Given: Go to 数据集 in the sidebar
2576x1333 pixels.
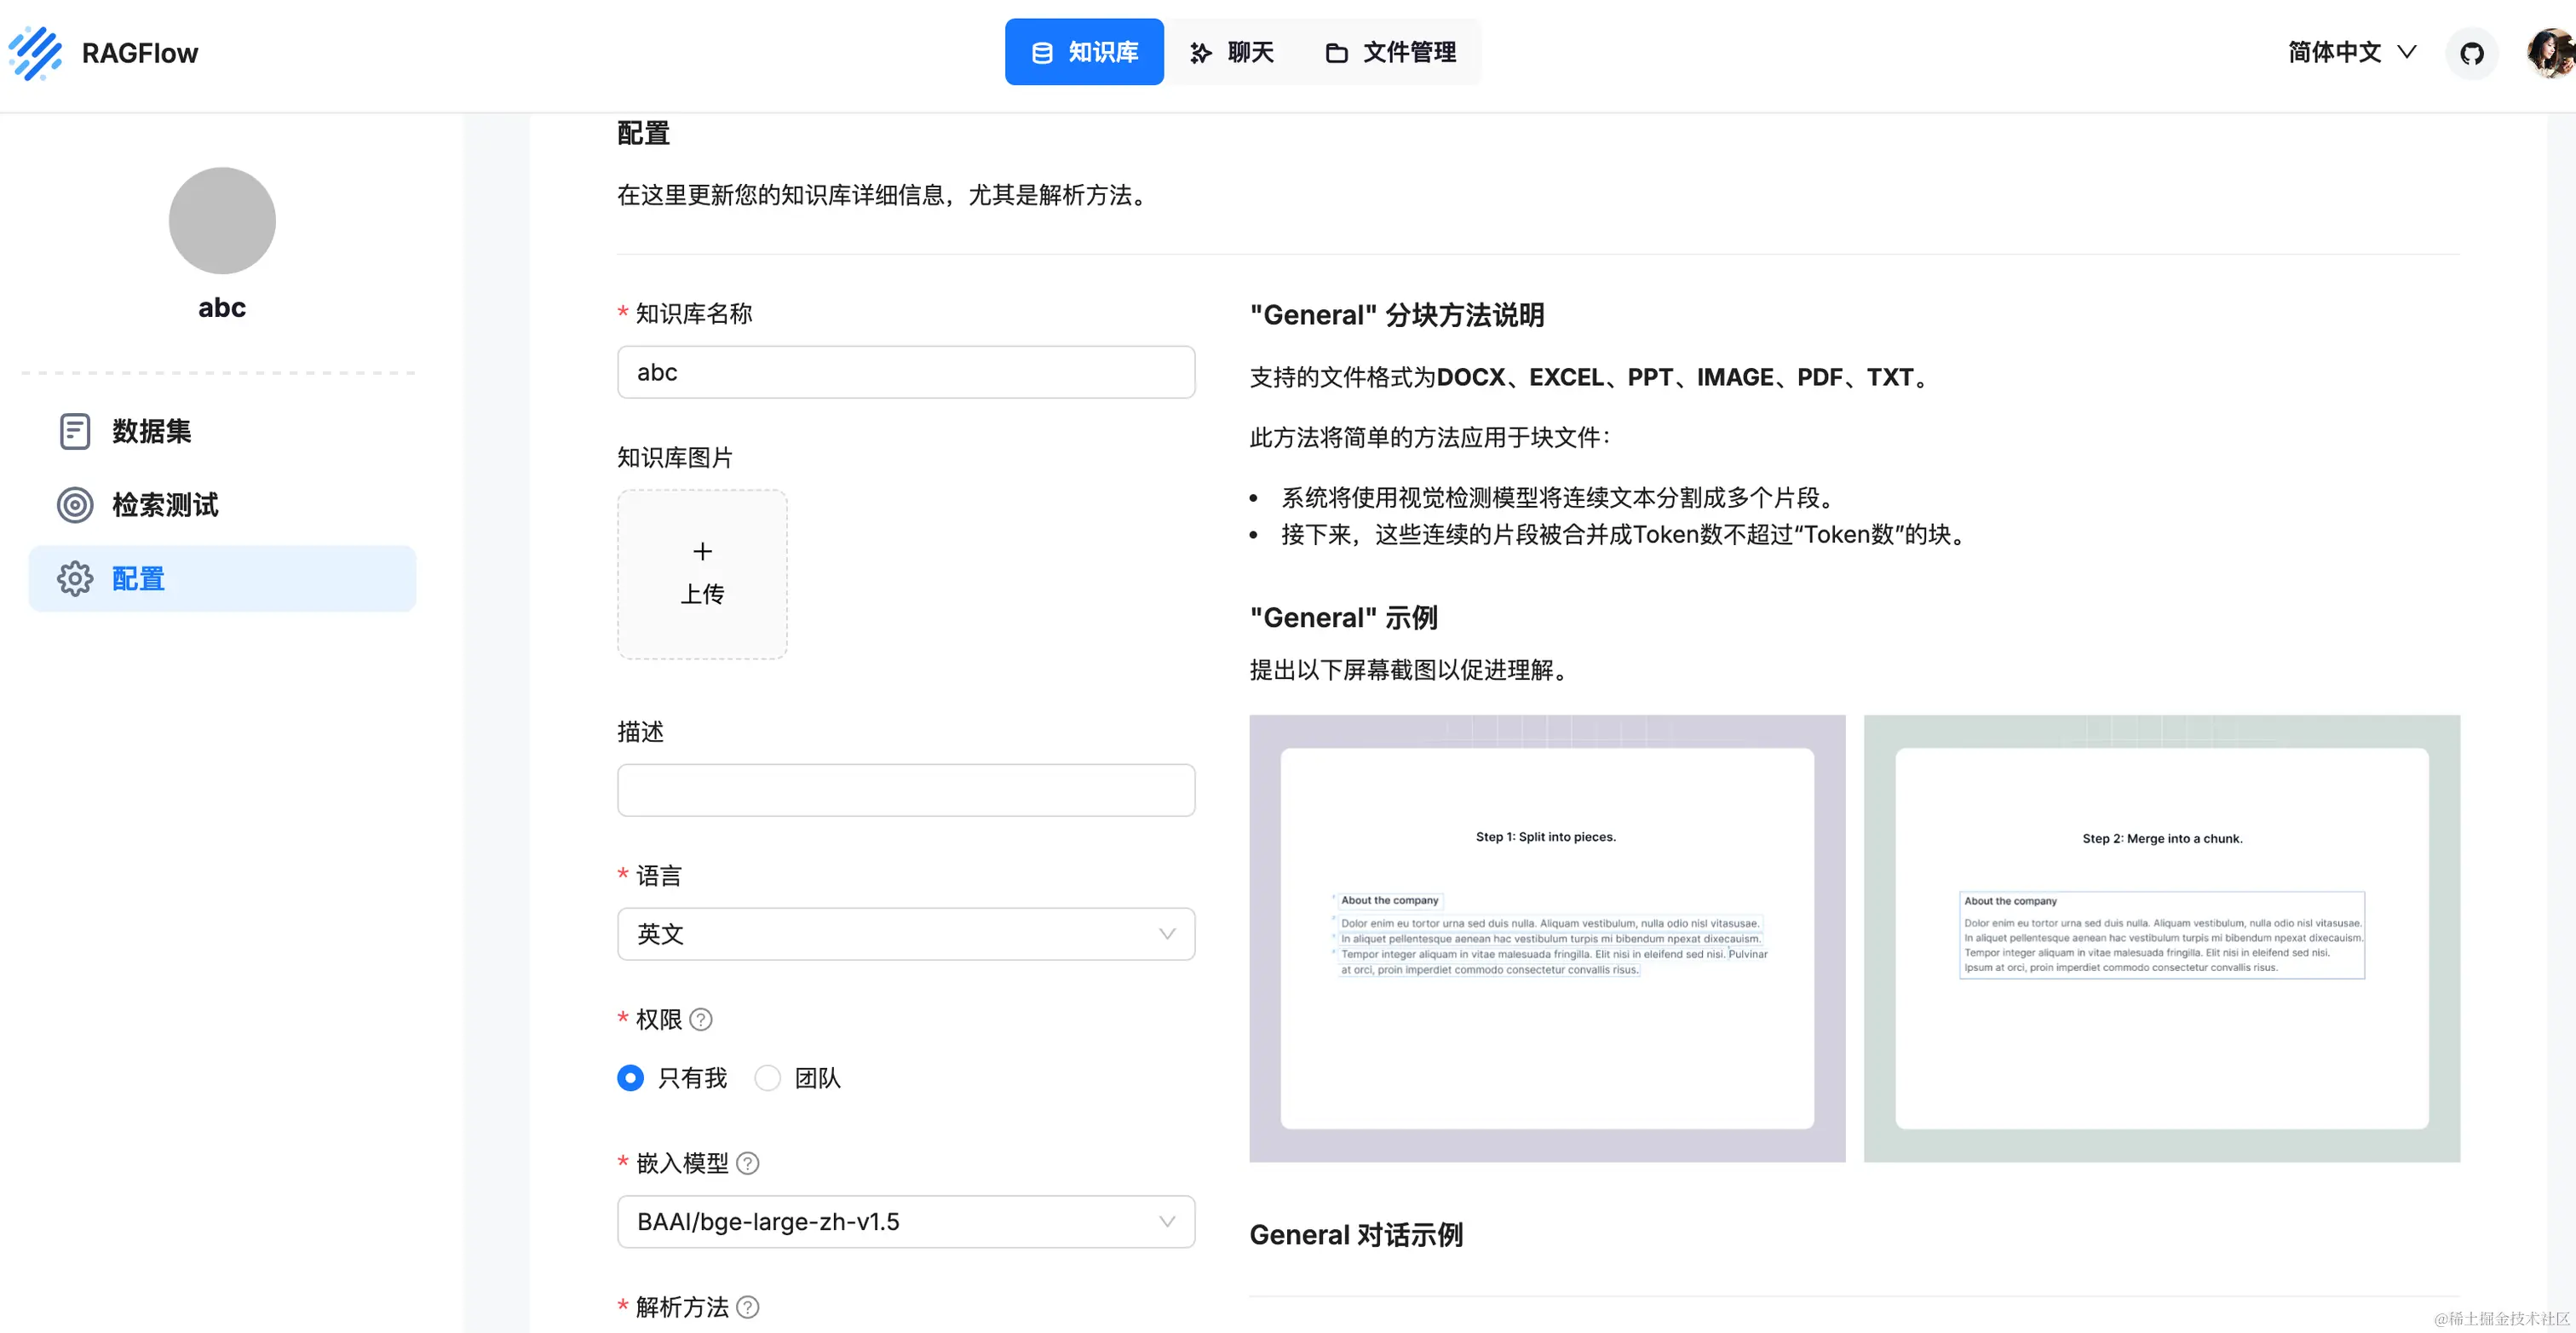Looking at the screenshot, I should tap(151, 431).
